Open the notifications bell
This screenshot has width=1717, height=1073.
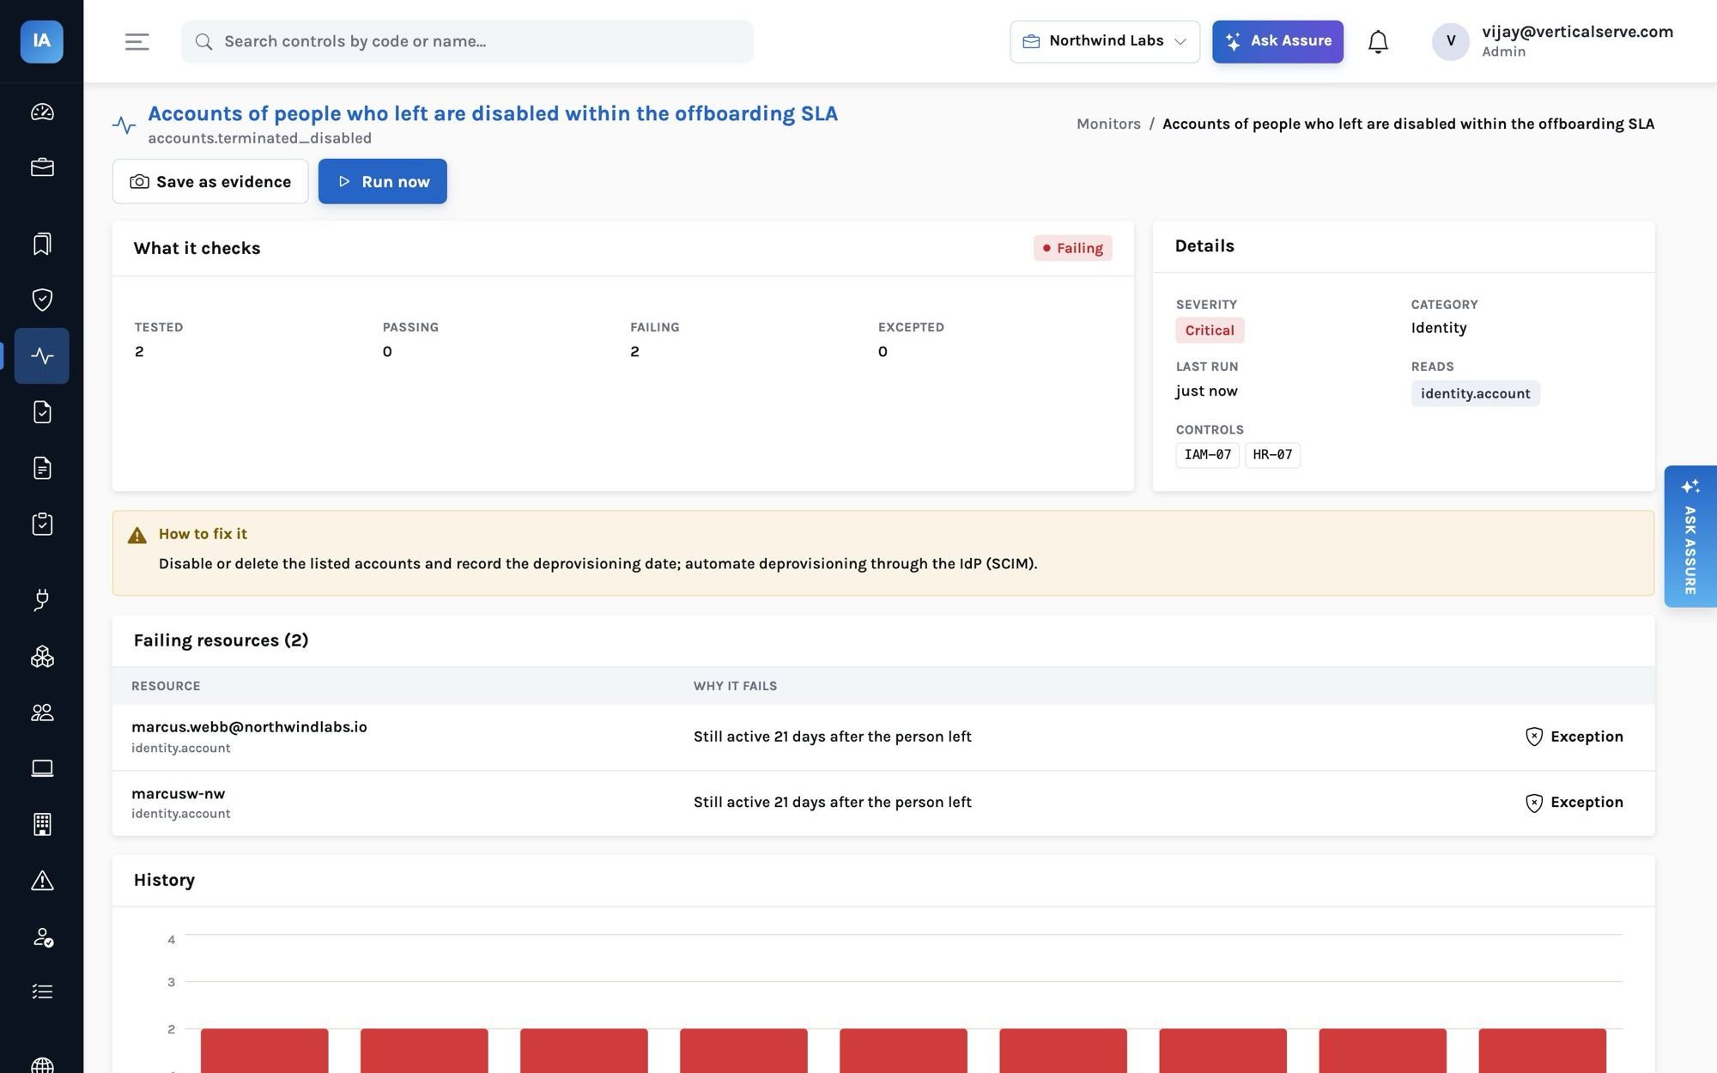coord(1378,41)
